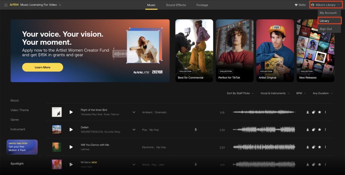Image resolution: width=345 pixels, height=175 pixels.
Task: Filter by the Ambient genre tag
Action: pos(148,112)
